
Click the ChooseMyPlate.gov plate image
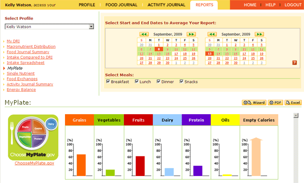coord(33,138)
